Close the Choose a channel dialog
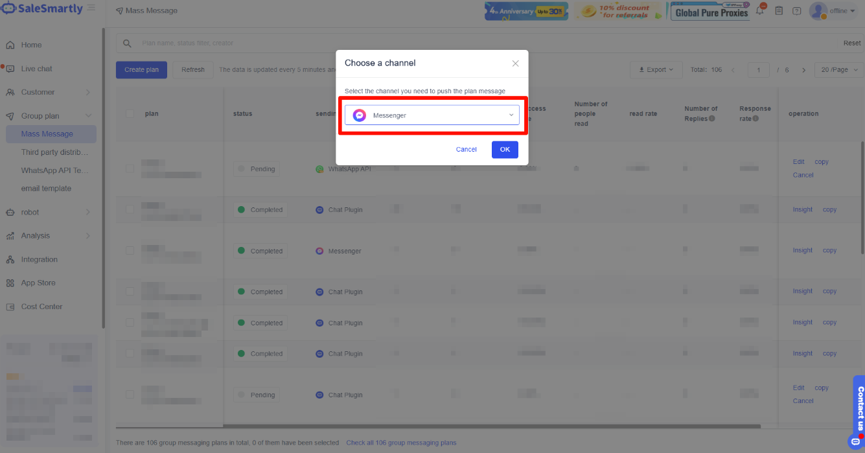 click(x=515, y=64)
